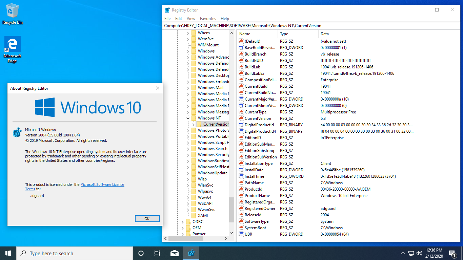Viewport: 463px width, 260px height.
Task: Select the RegisteredOwner value row
Action: pyautogui.click(x=326, y=209)
